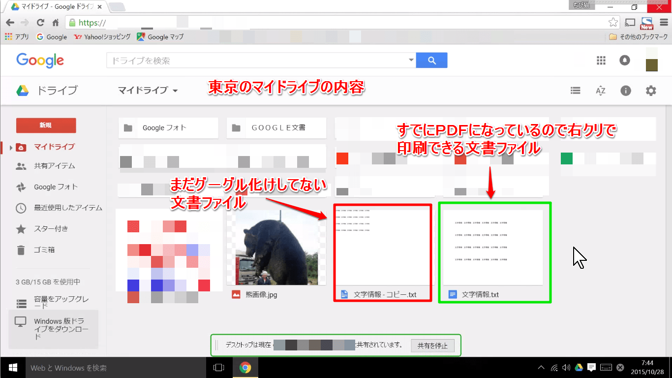Click the blue Drive search button
Screen dimensions: 672x378
tap(431, 61)
